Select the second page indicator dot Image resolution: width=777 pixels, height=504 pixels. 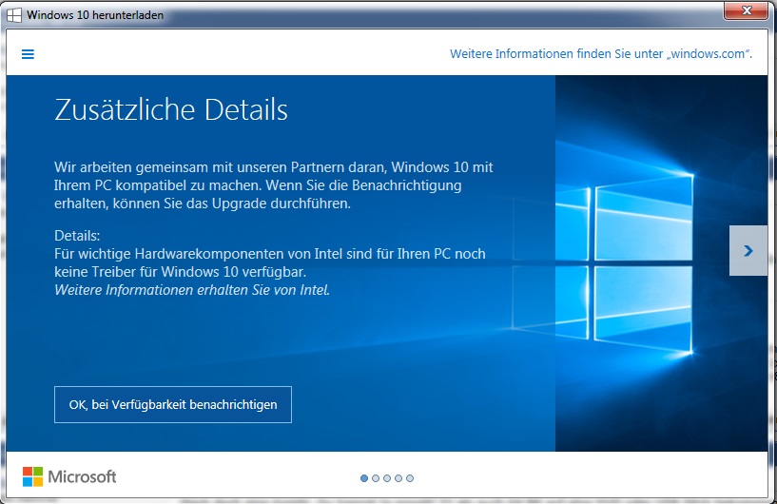[x=376, y=478]
